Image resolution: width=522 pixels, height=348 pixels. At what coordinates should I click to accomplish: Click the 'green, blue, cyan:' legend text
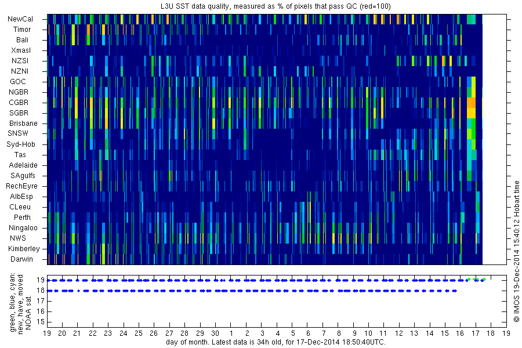pos(13,303)
